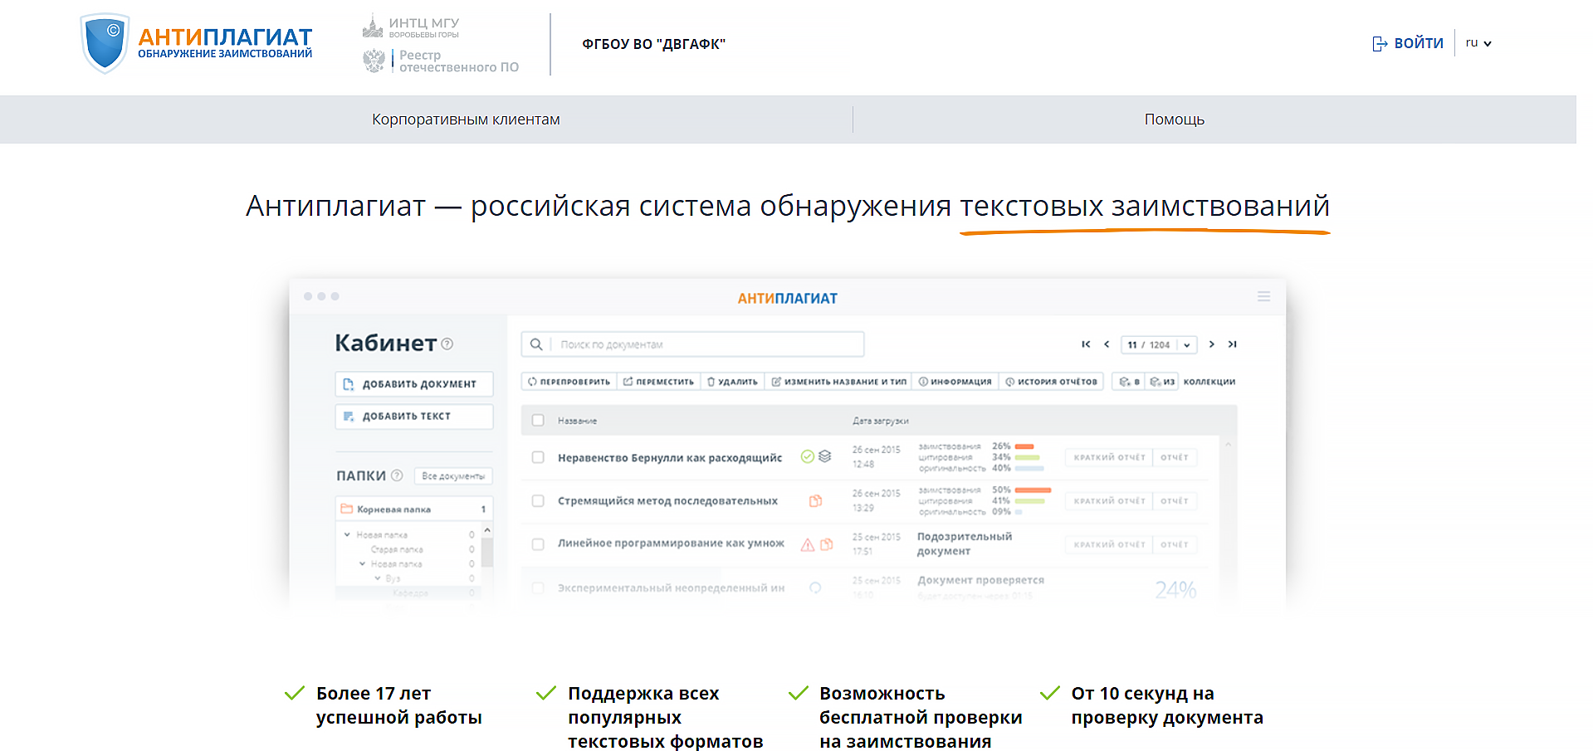Click the add to collection "В" button

[x=1129, y=382]
